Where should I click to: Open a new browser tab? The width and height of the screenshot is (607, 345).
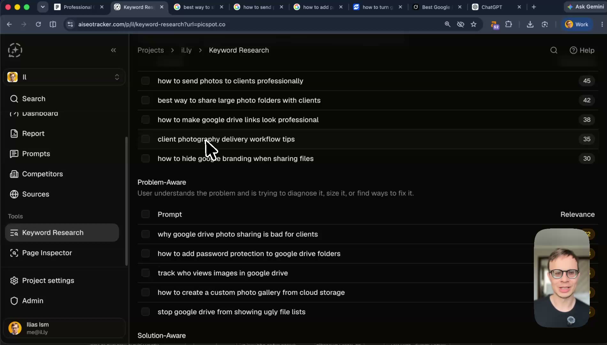click(534, 7)
